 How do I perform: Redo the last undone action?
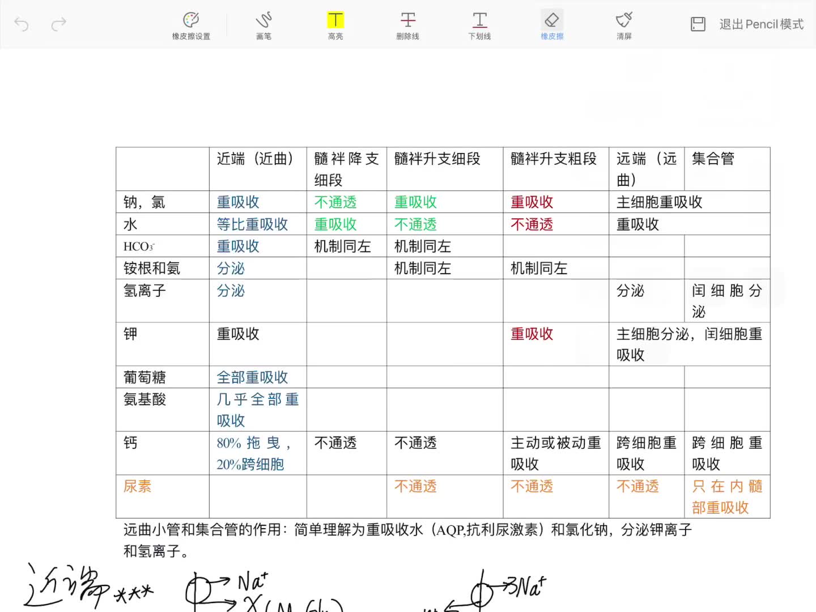(59, 24)
